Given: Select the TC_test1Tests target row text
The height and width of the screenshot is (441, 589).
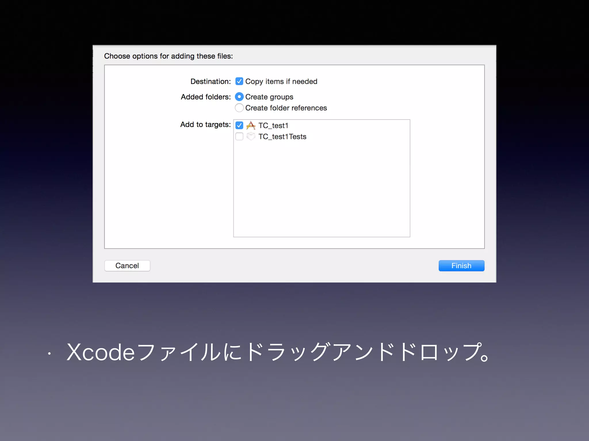Looking at the screenshot, I should (282, 136).
